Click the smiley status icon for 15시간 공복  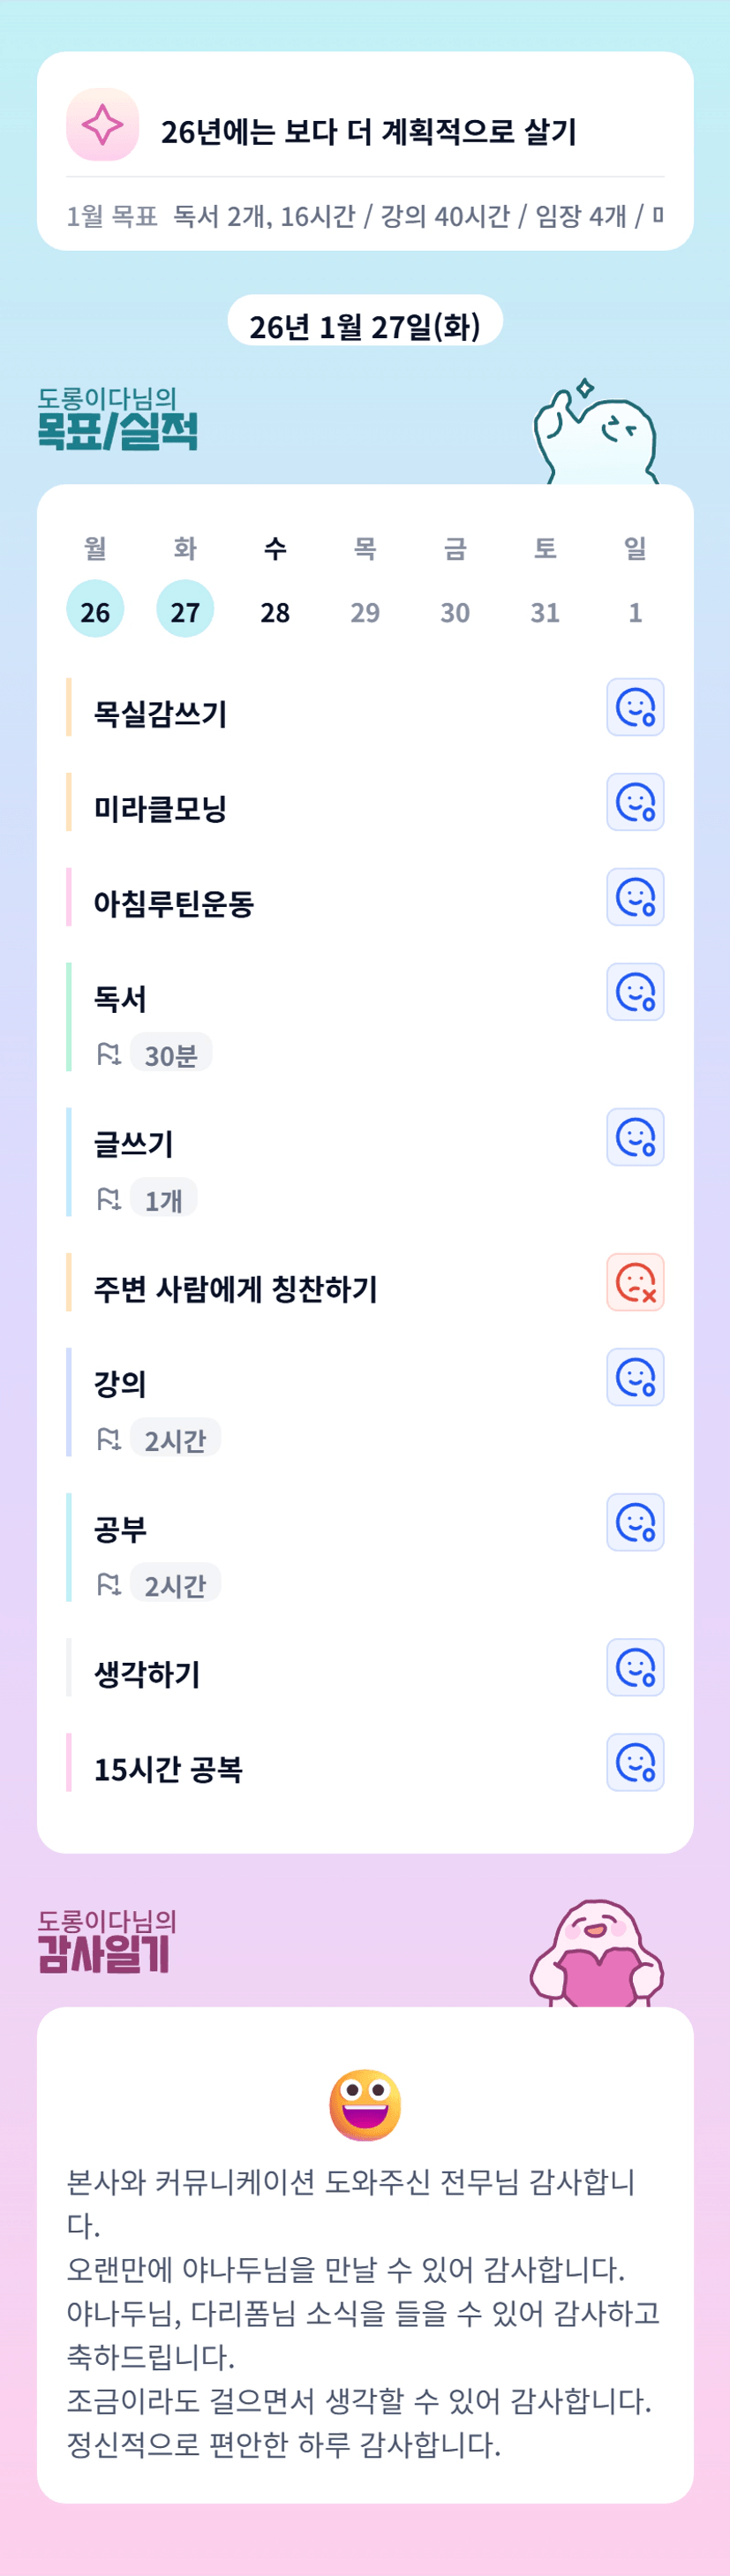635,1763
